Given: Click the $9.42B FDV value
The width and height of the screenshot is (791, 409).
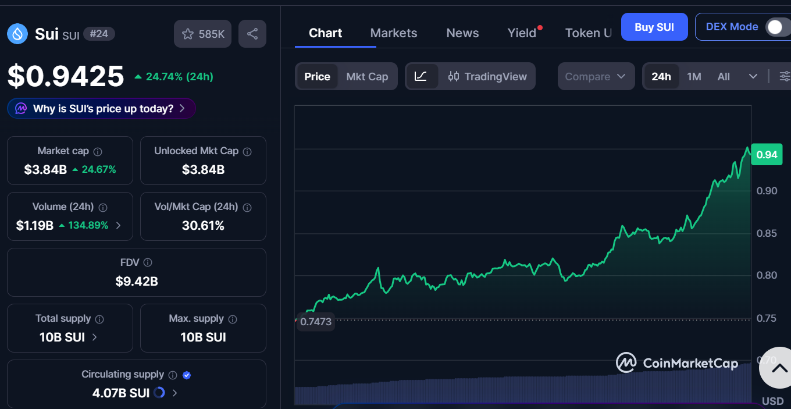Looking at the screenshot, I should 137,282.
